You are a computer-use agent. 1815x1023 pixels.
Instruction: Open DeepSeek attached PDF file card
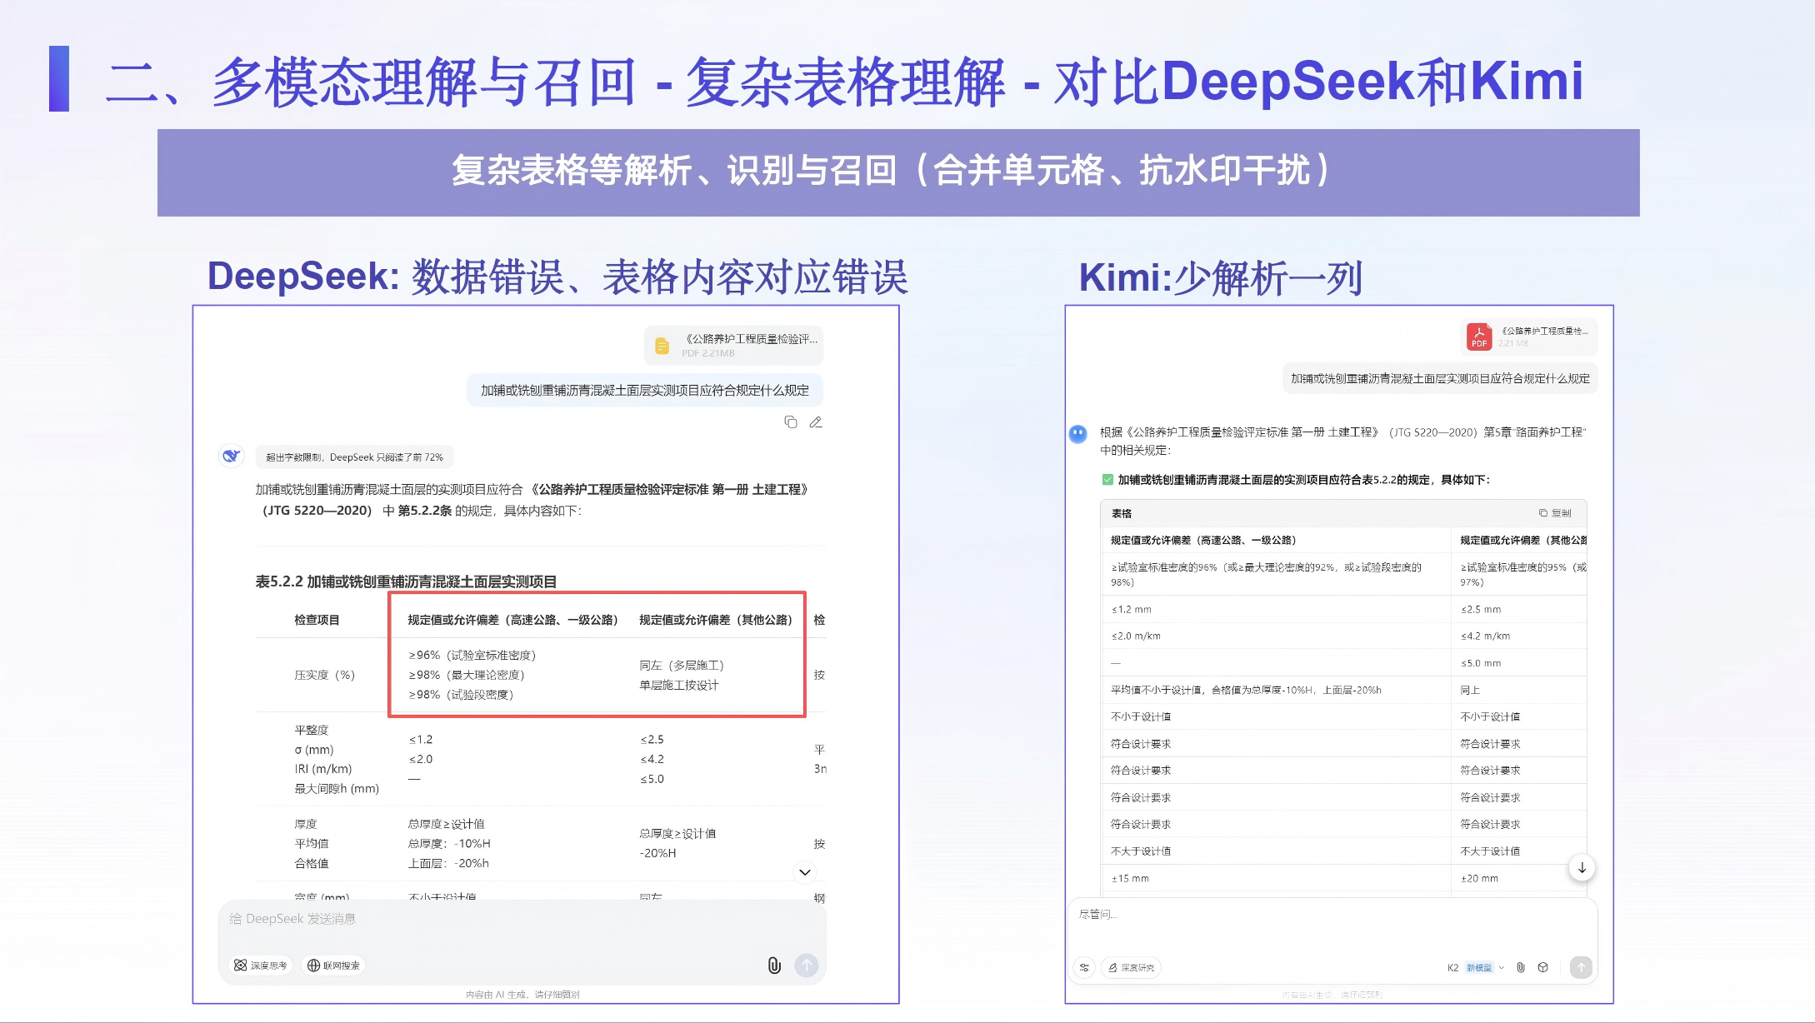click(733, 345)
